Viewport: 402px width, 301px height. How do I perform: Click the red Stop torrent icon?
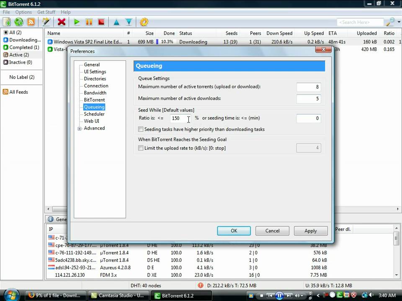101,22
